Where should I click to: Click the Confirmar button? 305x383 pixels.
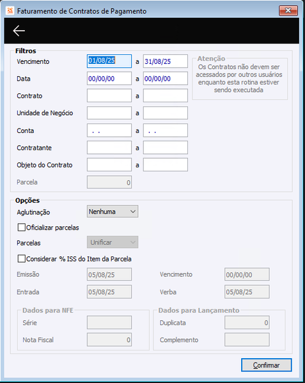[x=267, y=365]
